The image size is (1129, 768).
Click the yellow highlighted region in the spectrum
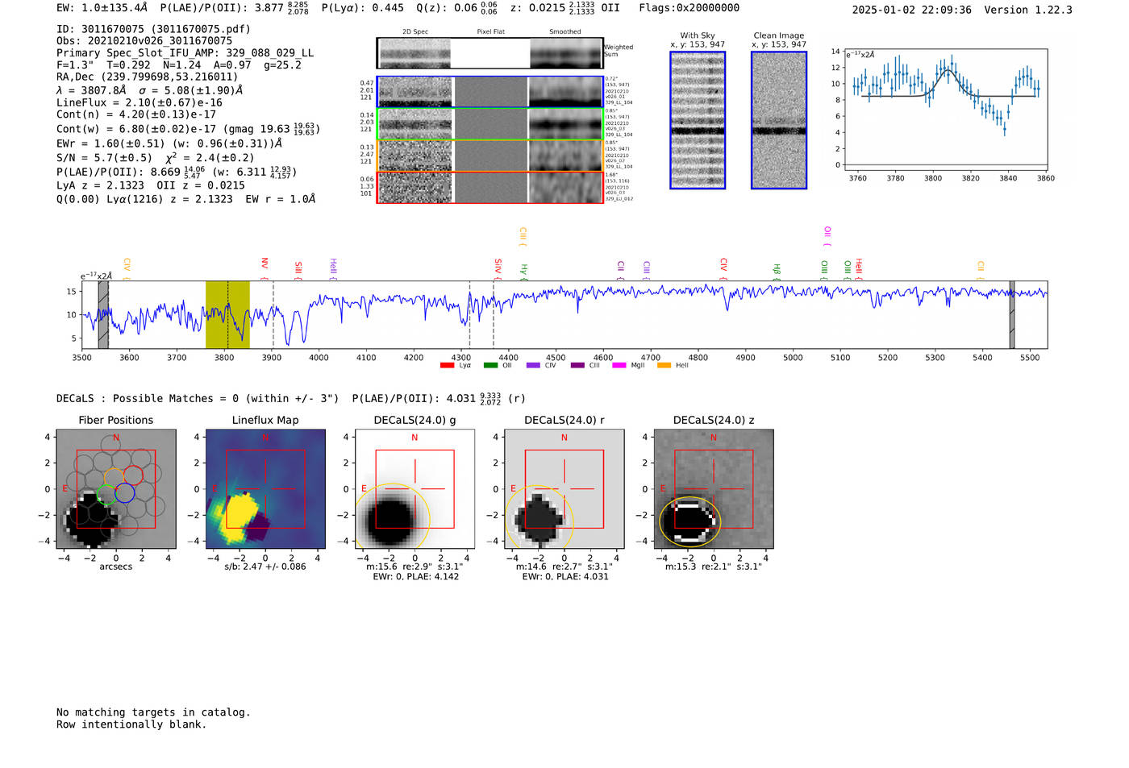pos(227,315)
